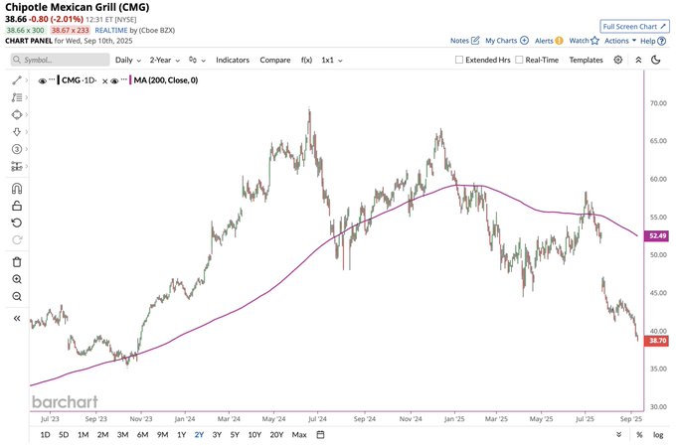Viewport: 676px width, 446px height.
Task: Select the 3M time range
Action: click(x=123, y=434)
